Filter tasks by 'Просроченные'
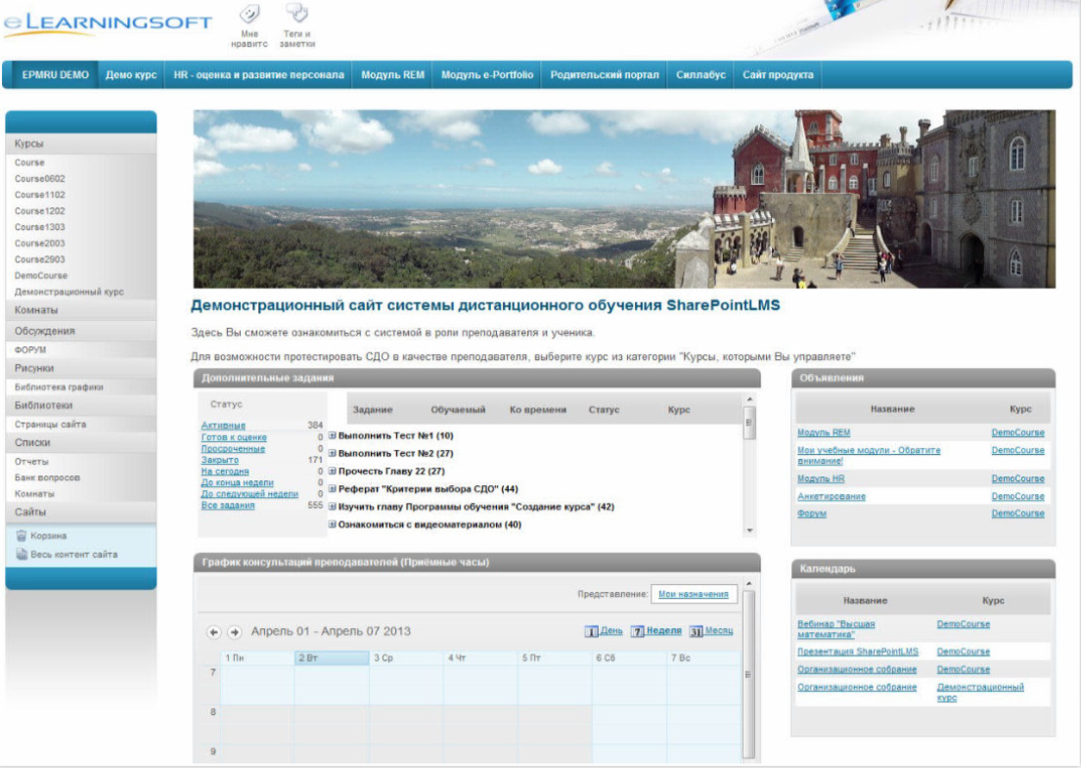Screen dimensions: 1081x768 (233, 449)
